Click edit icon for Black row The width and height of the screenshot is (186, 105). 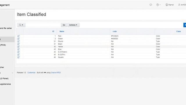(18, 44)
